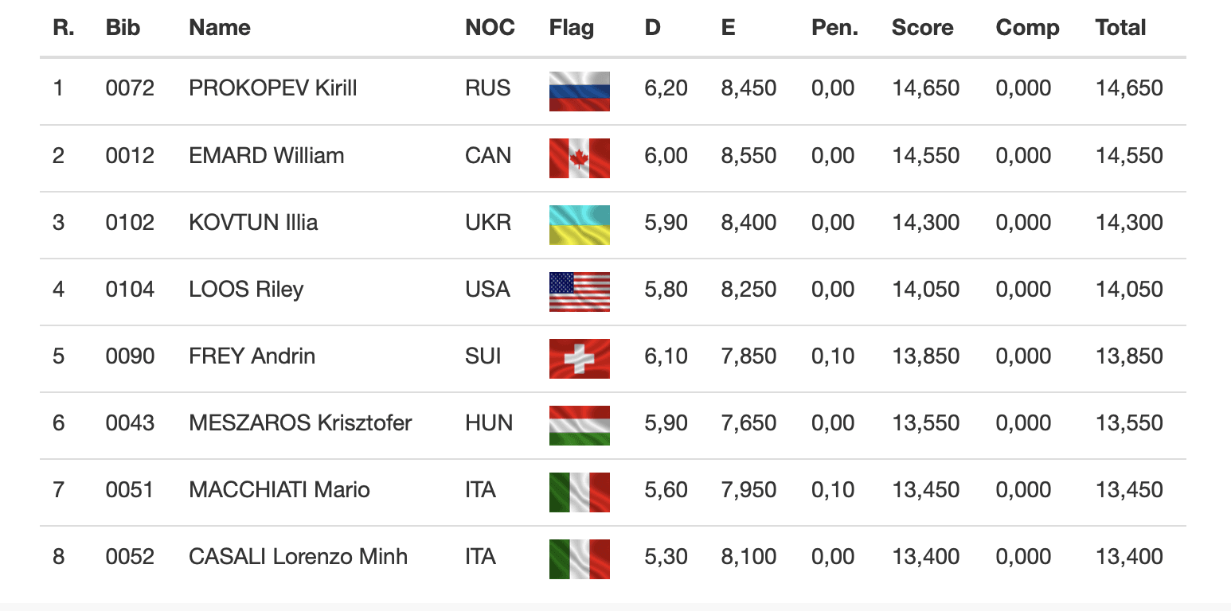Click Lorenzo Casali's Italian flag

click(579, 558)
